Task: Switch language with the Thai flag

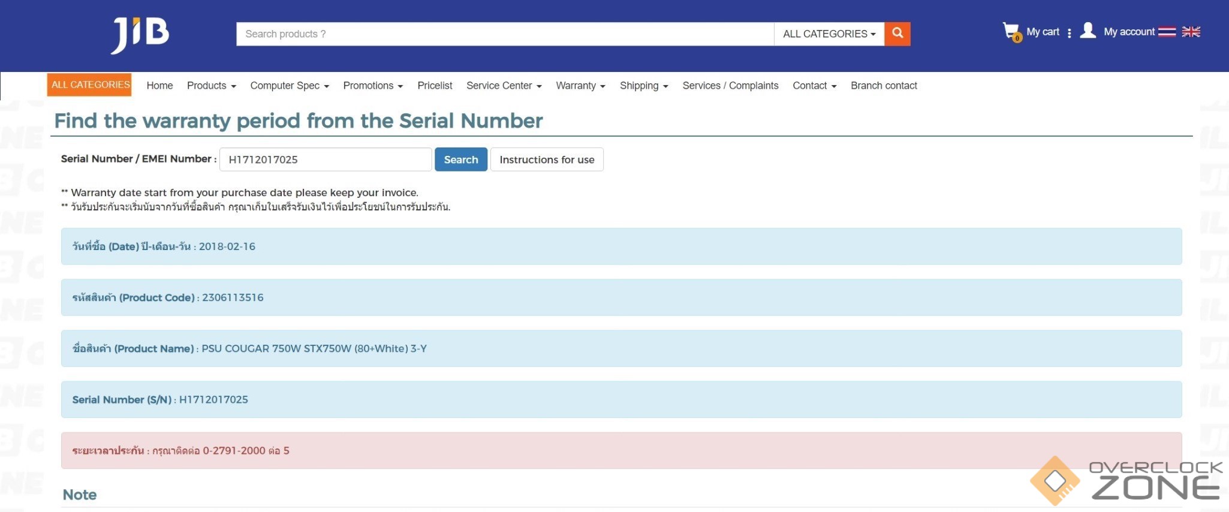Action: (x=1167, y=32)
